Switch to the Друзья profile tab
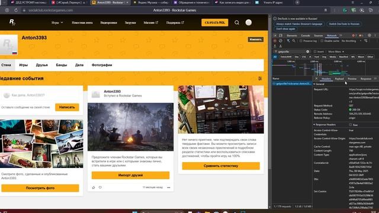379x213 pixels. [42, 65]
